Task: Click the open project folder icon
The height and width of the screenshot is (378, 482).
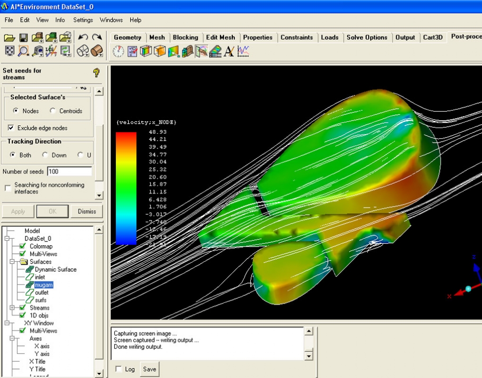Action: 9,37
